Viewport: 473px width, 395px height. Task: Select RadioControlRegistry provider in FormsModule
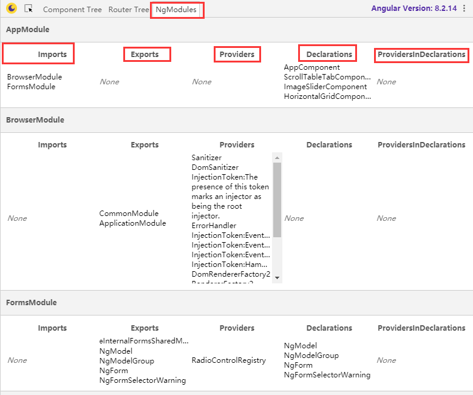point(228,360)
